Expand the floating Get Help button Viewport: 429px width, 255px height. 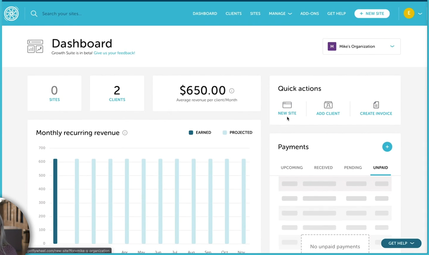tap(401, 243)
